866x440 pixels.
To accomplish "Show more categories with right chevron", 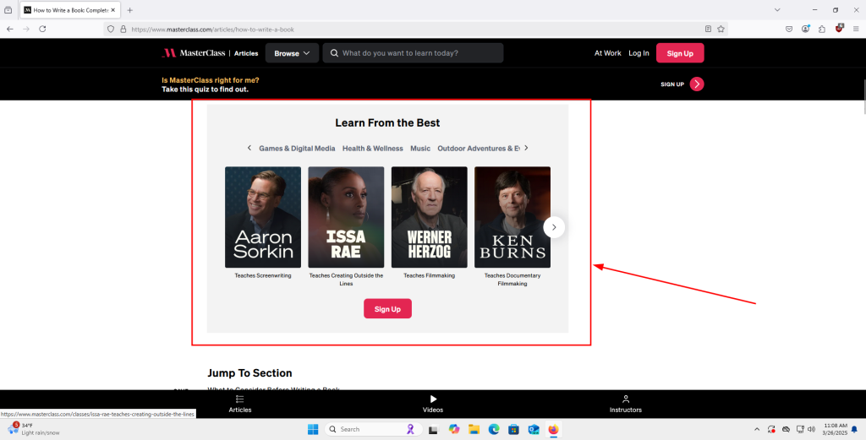I will 526,148.
